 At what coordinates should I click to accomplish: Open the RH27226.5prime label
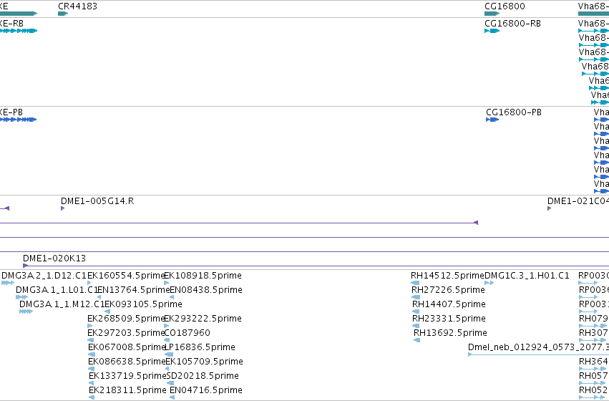pyautogui.click(x=448, y=290)
